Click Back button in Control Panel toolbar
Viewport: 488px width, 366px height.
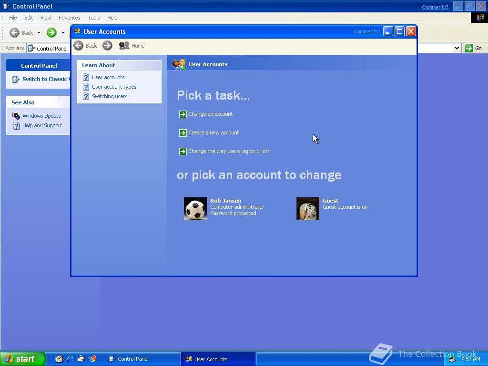(x=21, y=33)
